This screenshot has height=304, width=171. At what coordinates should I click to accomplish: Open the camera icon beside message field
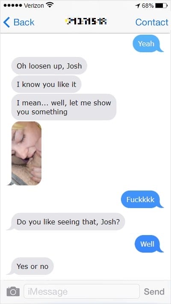pyautogui.click(x=13, y=292)
